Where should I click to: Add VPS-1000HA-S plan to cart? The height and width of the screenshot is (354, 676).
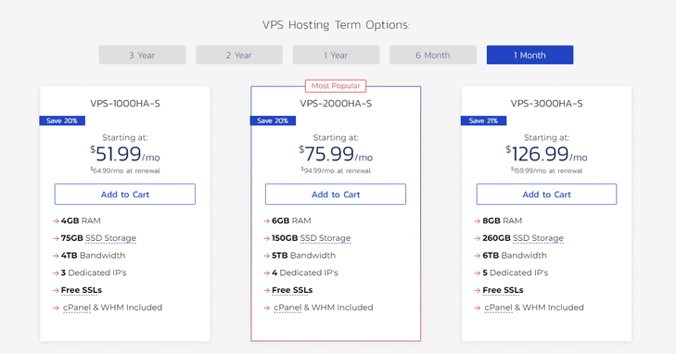click(125, 195)
